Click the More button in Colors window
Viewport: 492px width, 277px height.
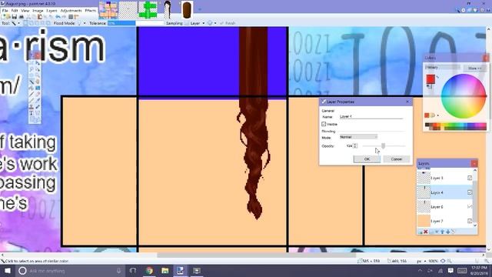[x=474, y=68]
